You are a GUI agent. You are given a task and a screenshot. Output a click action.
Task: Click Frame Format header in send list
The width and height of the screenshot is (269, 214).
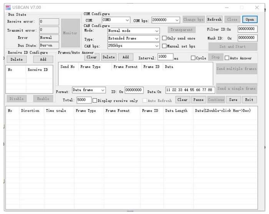(126, 67)
